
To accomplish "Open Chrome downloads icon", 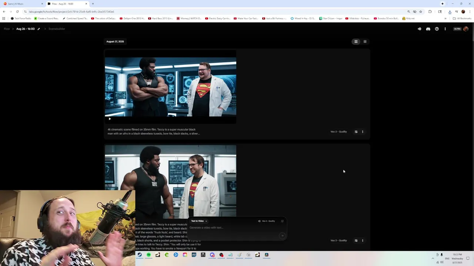I will coord(450,11).
